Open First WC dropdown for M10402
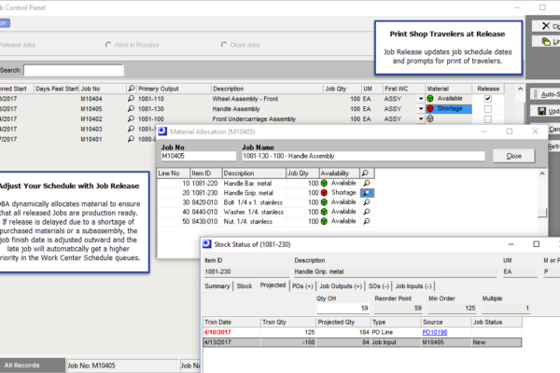 coord(421,118)
